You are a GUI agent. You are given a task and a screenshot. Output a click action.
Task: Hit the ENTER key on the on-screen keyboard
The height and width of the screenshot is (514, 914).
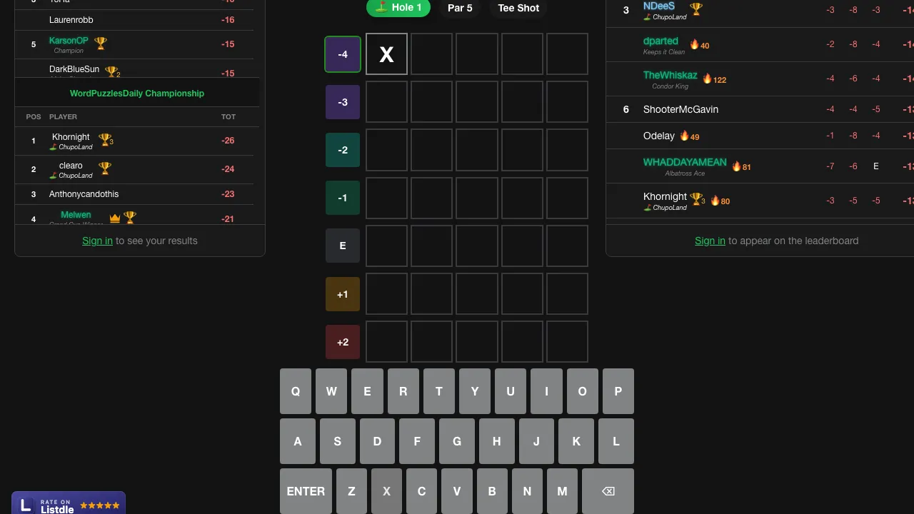[x=306, y=491]
